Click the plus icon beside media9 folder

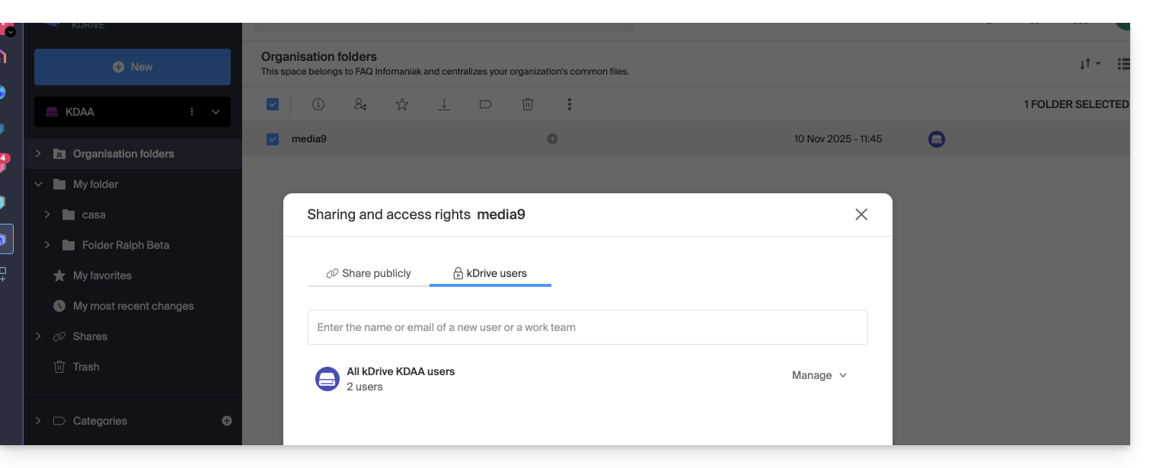553,139
